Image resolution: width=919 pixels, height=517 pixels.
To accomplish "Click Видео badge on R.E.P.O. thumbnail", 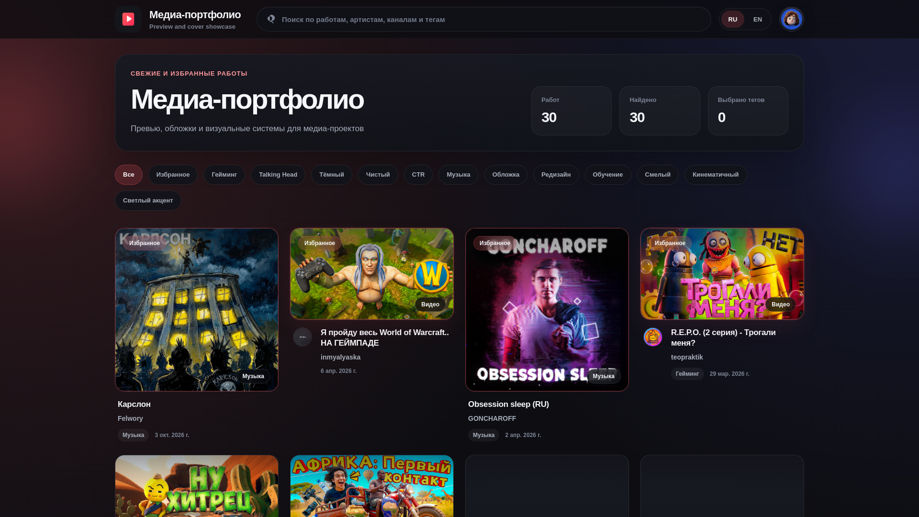I will [781, 304].
